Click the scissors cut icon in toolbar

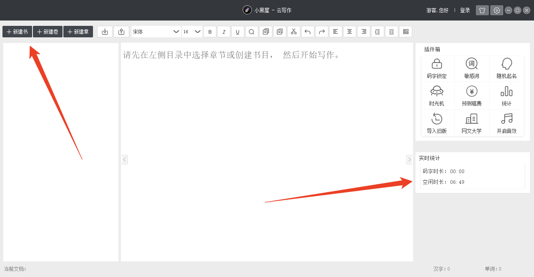(x=293, y=32)
